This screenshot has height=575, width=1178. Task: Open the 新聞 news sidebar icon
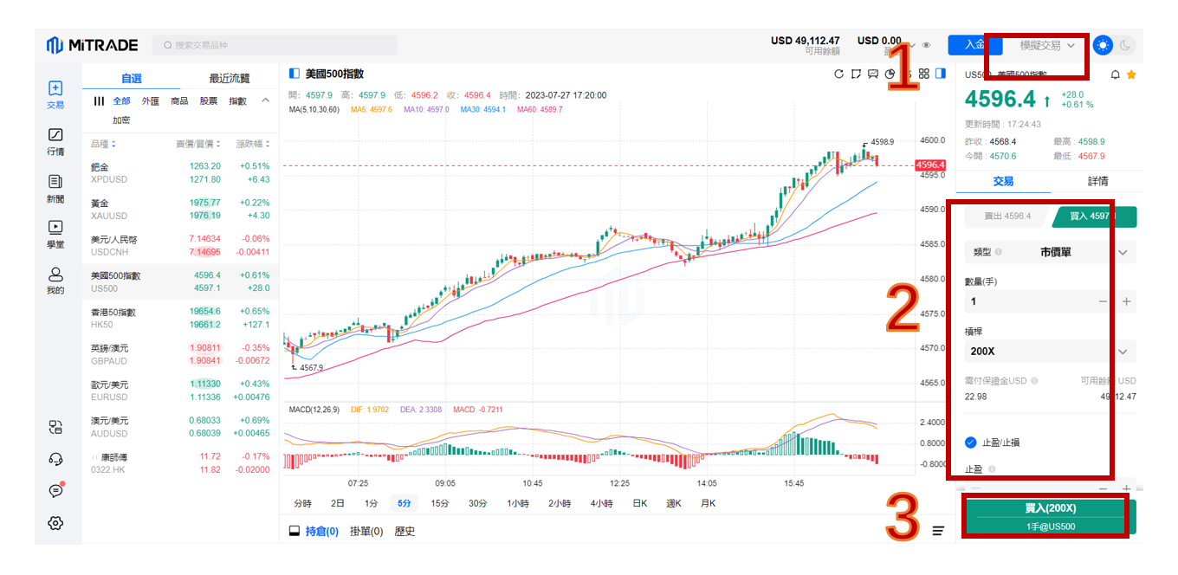point(55,187)
